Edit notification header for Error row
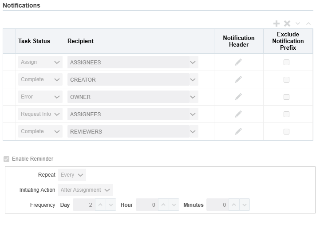This screenshot has width=320, height=225. [x=238, y=97]
